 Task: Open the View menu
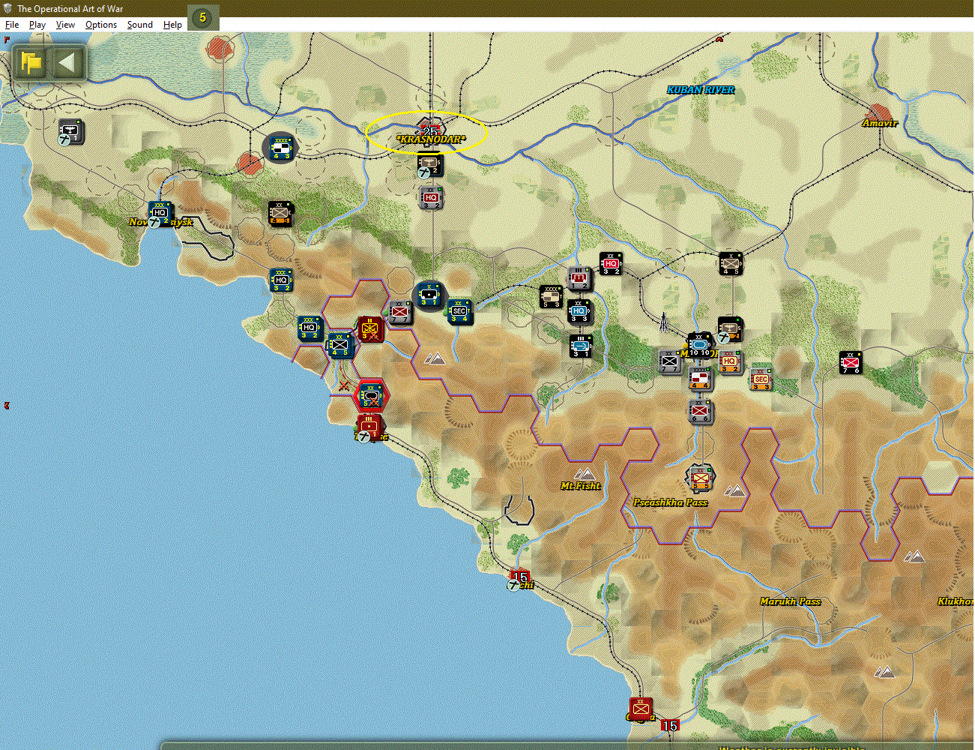[65, 24]
